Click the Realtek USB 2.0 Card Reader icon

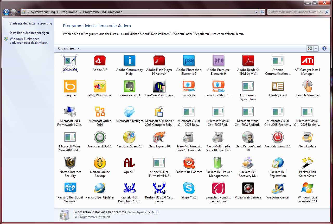pos(159,188)
